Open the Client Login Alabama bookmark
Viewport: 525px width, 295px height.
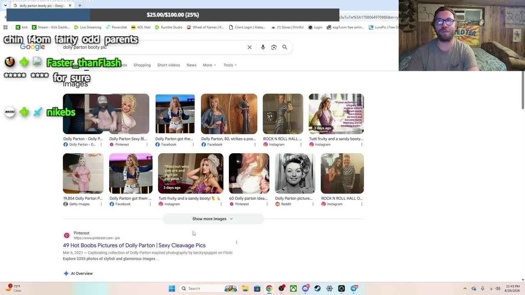pos(247,27)
